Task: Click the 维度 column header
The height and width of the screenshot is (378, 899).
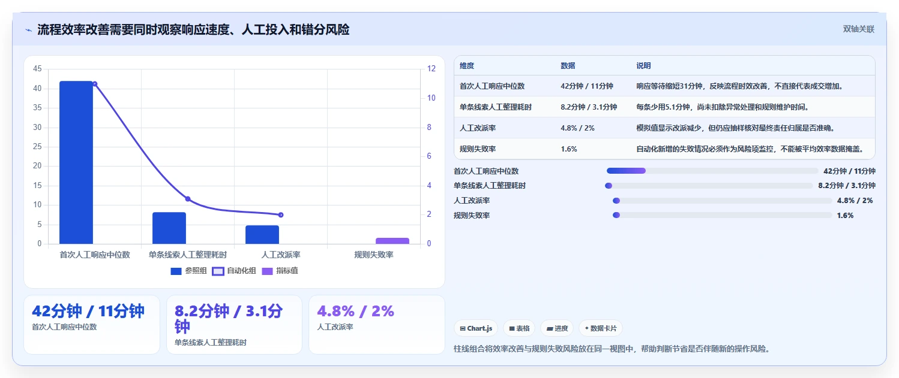Action: tap(467, 66)
